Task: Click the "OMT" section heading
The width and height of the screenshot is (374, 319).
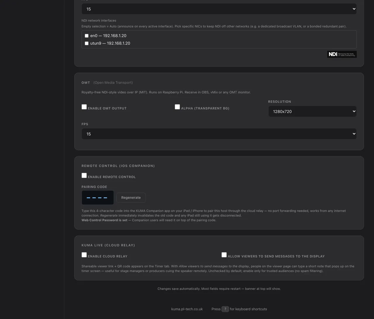Action: (x=86, y=83)
